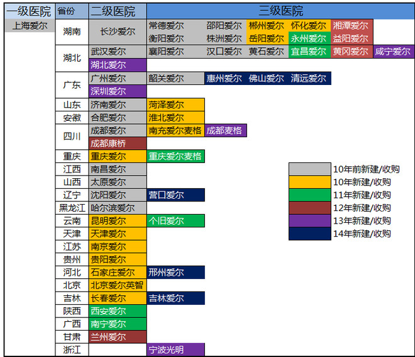Viewport: 415px width, 357px height.
Task: Select the green 南宁爱尔 cell
Action: click(118, 324)
